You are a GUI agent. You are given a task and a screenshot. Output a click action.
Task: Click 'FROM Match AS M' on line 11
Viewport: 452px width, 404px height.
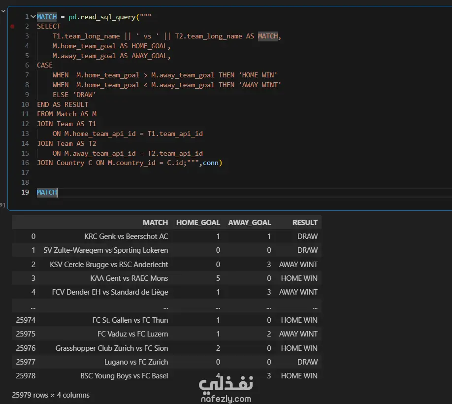click(66, 114)
